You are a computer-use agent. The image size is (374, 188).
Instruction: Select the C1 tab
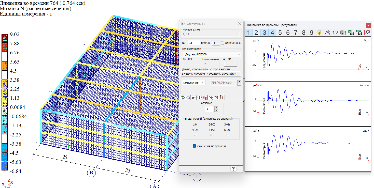point(188,97)
